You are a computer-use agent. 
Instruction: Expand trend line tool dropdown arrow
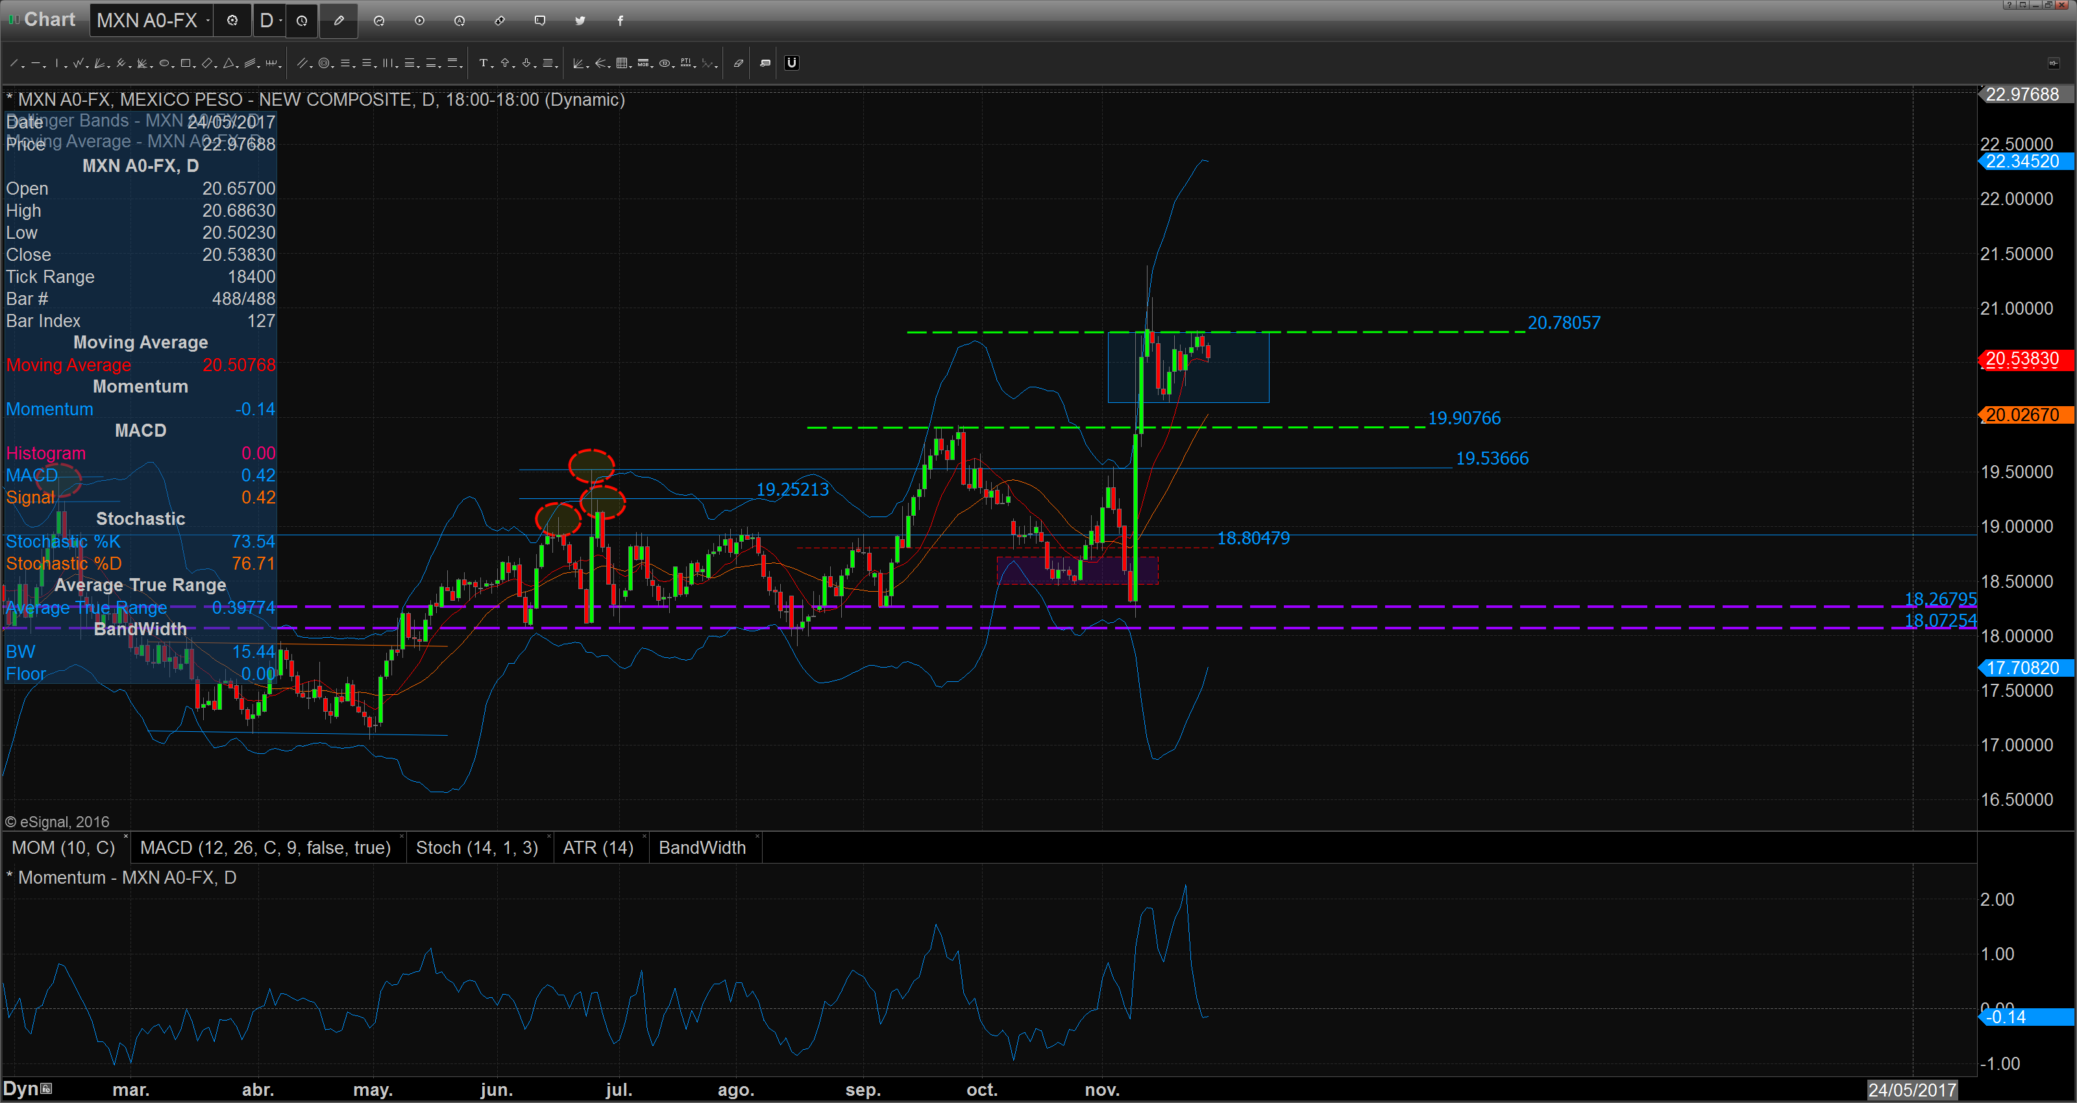point(23,67)
